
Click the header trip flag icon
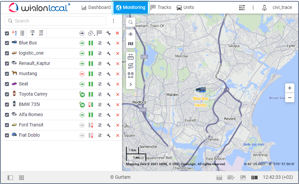click(99, 33)
